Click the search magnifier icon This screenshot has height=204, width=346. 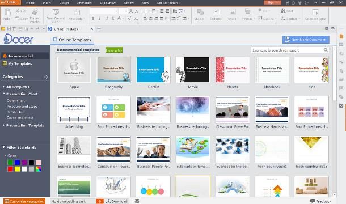tap(326, 50)
